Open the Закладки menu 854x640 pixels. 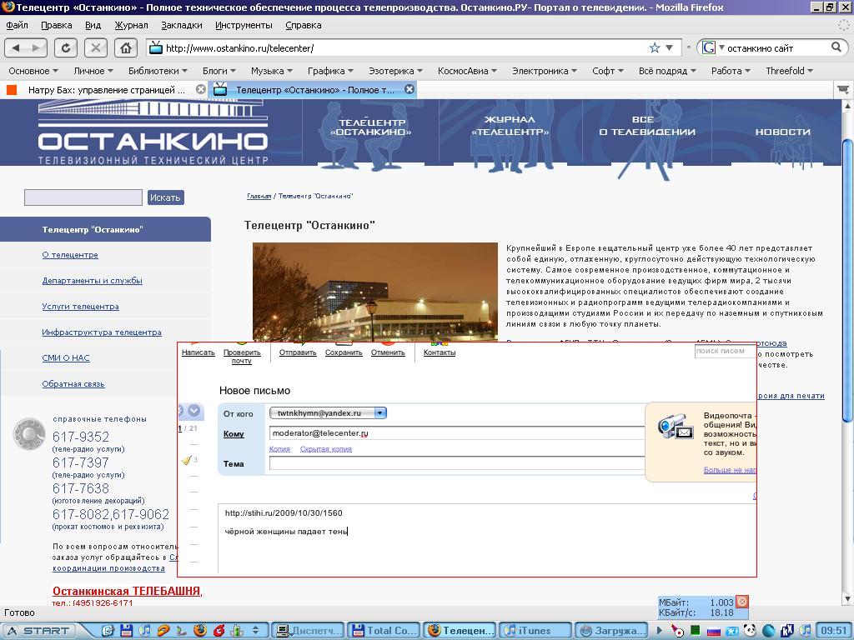[182, 25]
